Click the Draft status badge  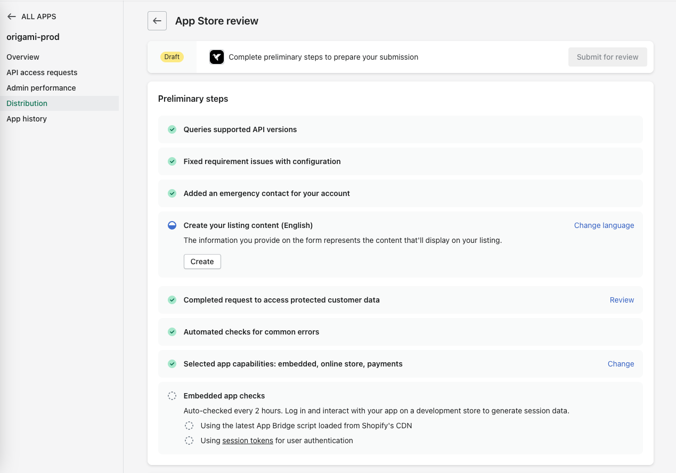click(x=172, y=57)
